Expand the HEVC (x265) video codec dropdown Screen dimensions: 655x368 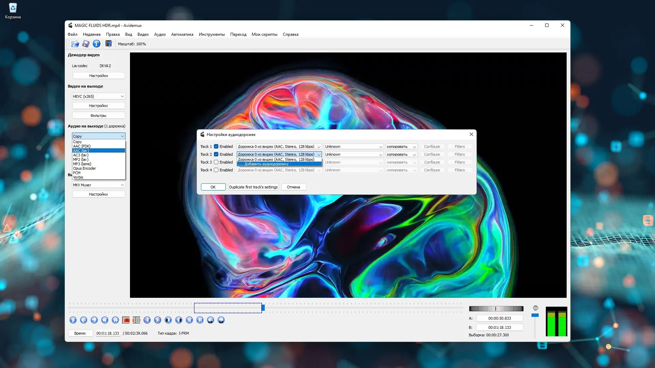tap(98, 96)
